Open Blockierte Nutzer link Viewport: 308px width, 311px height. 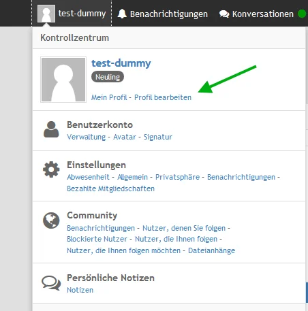[x=97, y=239]
